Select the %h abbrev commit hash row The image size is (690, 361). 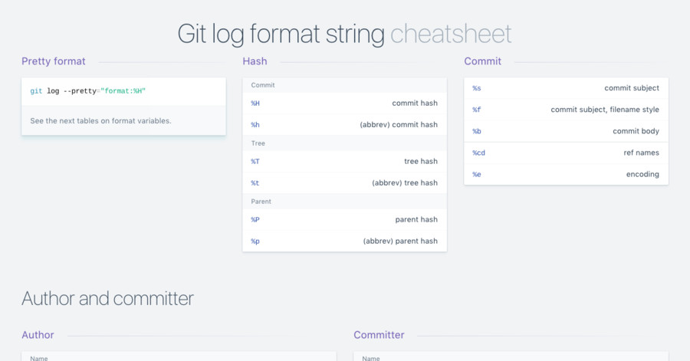344,124
